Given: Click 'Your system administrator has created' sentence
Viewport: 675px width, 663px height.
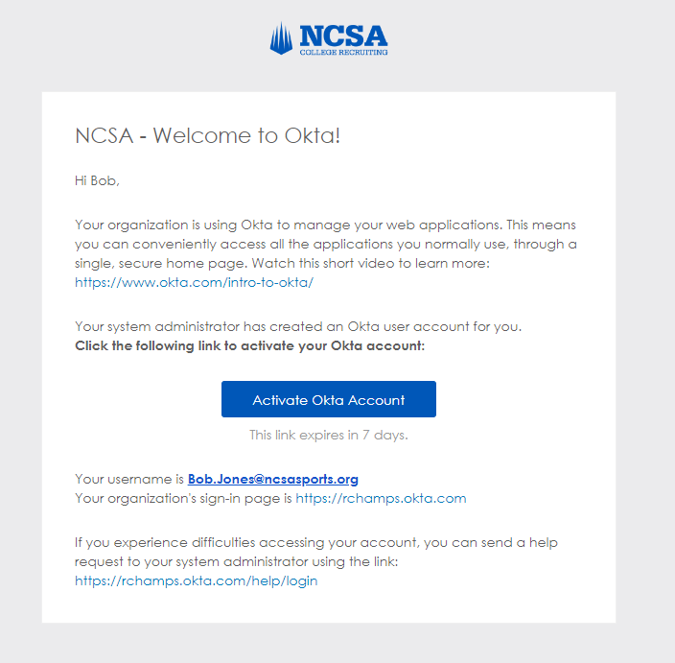Looking at the screenshot, I should coord(297,326).
